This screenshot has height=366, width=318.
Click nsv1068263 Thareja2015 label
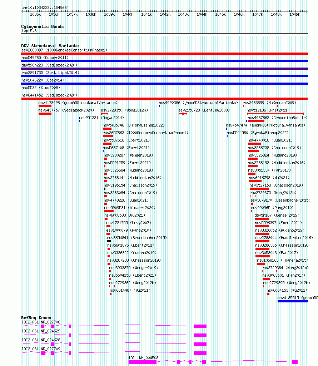coord(283,260)
